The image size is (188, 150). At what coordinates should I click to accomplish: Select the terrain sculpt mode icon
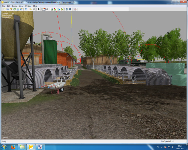click(52, 9)
